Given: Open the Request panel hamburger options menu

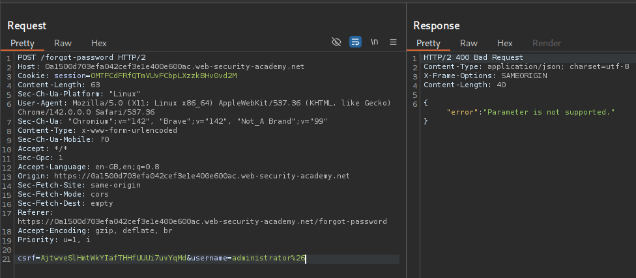Looking at the screenshot, I should (393, 42).
